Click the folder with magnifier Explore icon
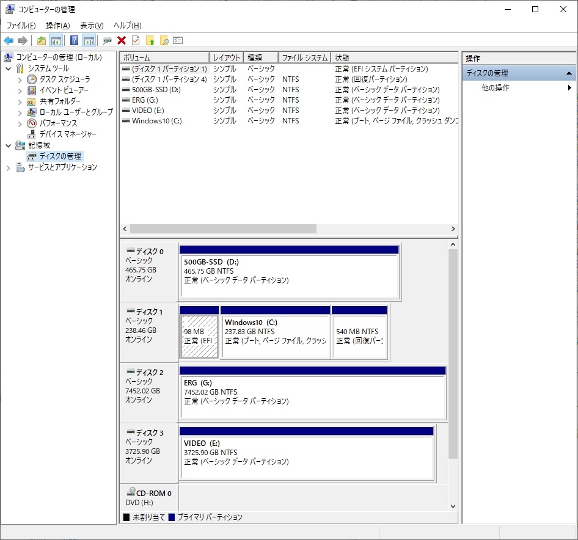 click(x=164, y=40)
